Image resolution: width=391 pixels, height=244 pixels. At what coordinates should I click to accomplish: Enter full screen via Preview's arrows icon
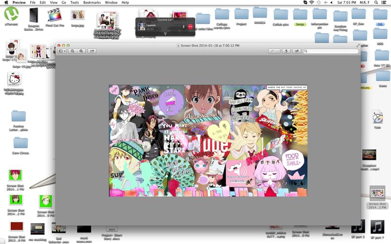pos(358,45)
